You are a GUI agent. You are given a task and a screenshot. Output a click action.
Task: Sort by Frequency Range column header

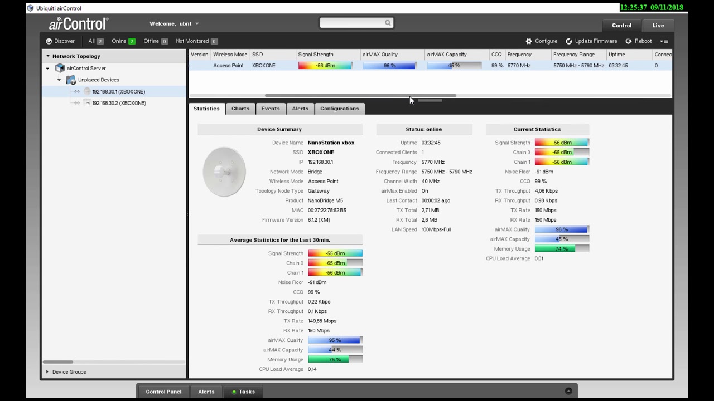click(579, 55)
